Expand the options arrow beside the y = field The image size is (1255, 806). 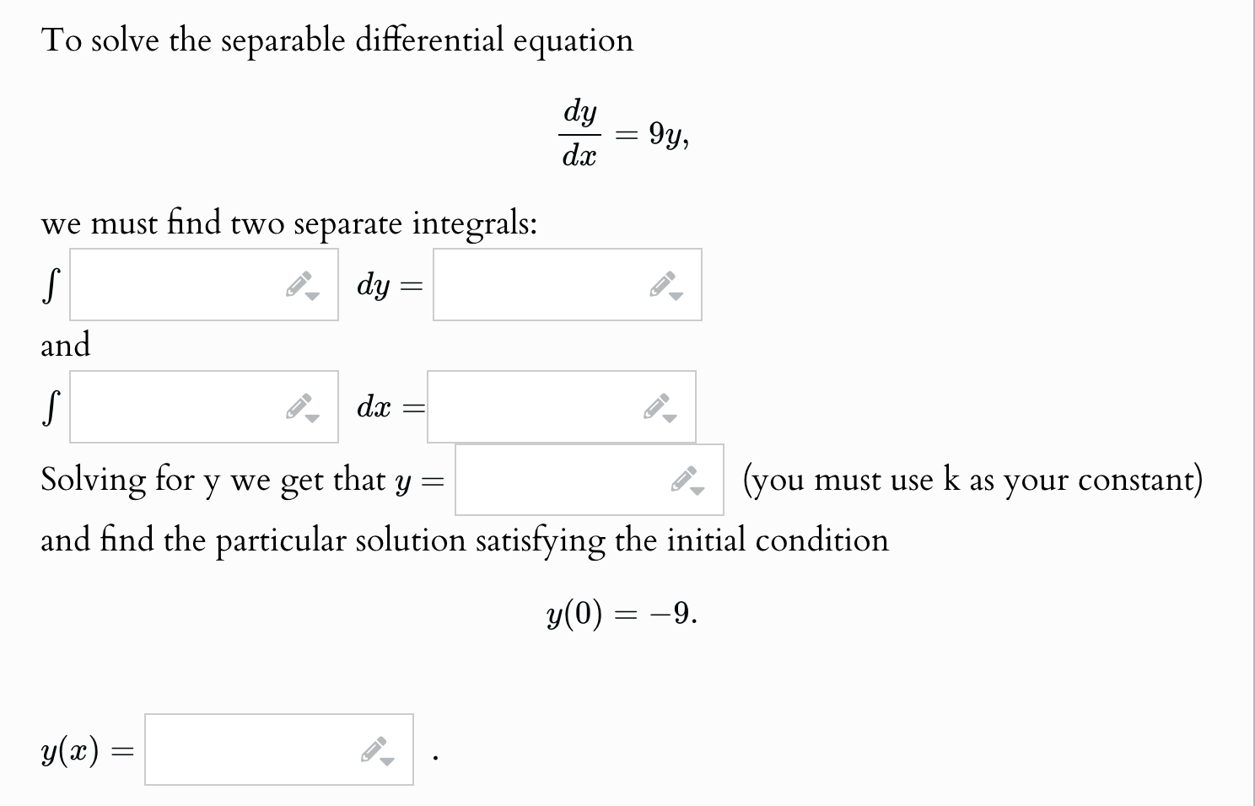point(698,491)
